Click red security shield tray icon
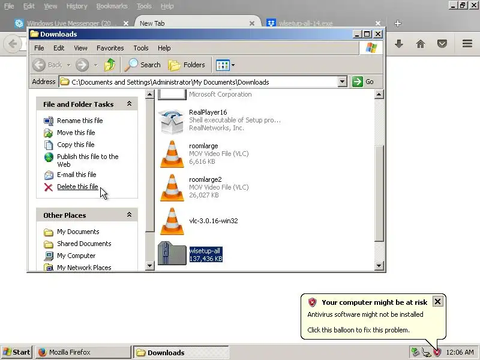The width and height of the screenshot is (480, 360). [437, 352]
